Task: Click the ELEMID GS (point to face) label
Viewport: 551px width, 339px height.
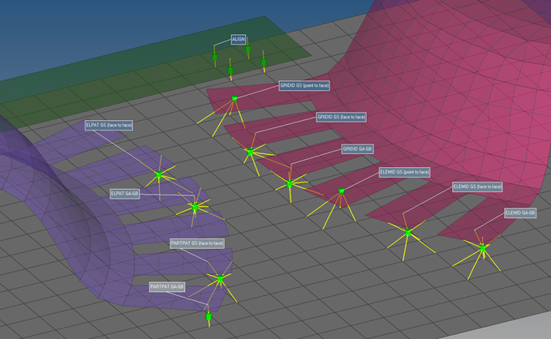Action: click(x=404, y=172)
